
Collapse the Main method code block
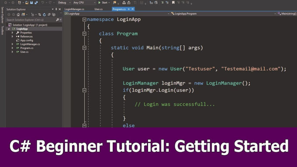tap(84, 48)
